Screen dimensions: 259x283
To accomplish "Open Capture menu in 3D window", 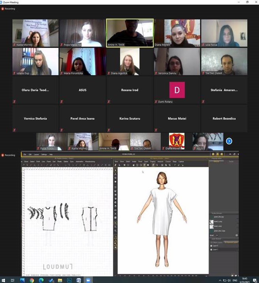I will click(x=181, y=162).
